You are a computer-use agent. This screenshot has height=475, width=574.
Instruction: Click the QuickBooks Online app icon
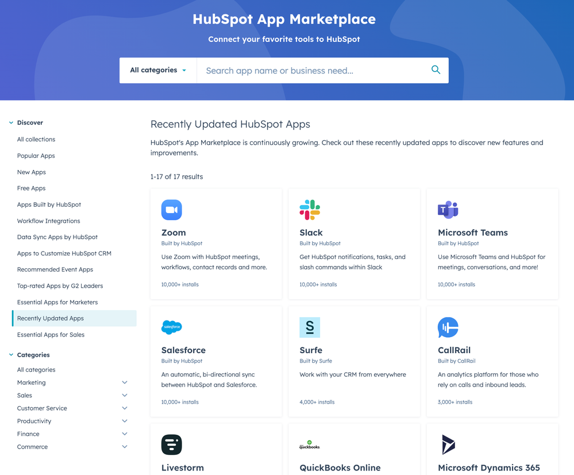[310, 445]
